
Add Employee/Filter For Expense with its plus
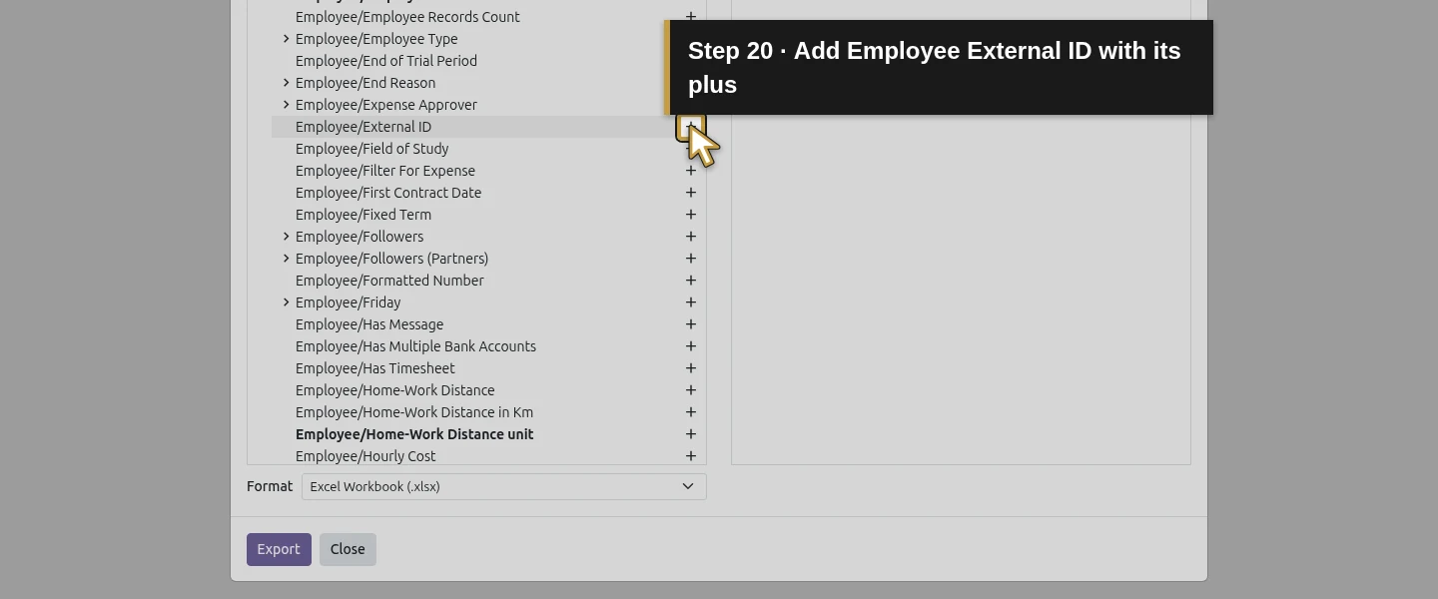coord(690,171)
